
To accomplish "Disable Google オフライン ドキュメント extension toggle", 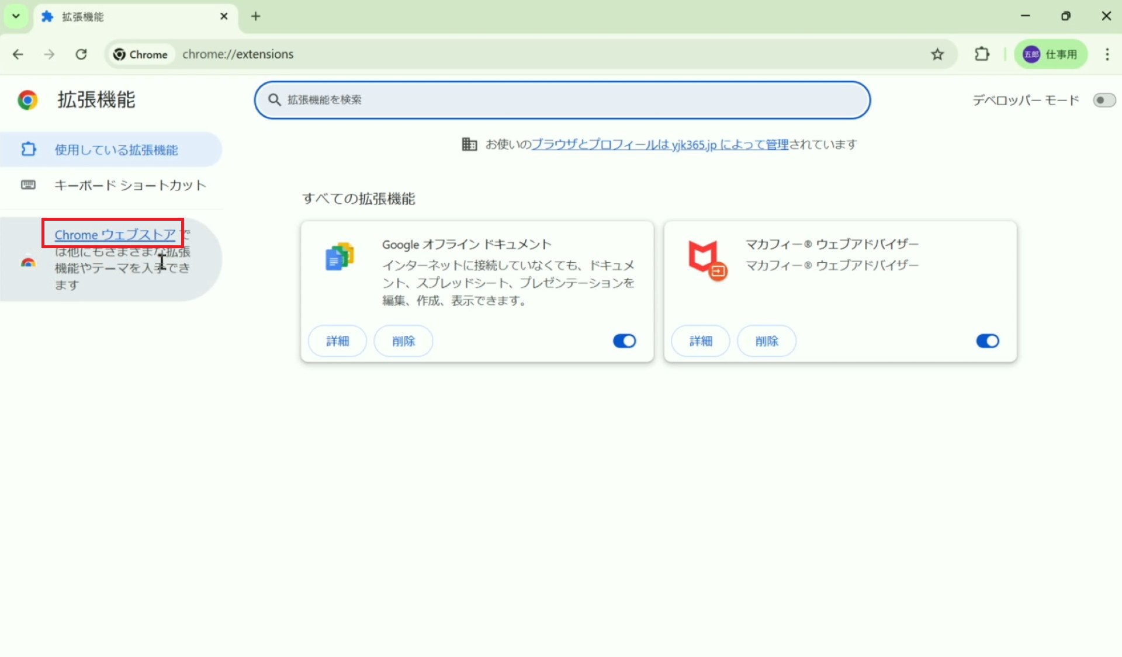I will [x=624, y=341].
